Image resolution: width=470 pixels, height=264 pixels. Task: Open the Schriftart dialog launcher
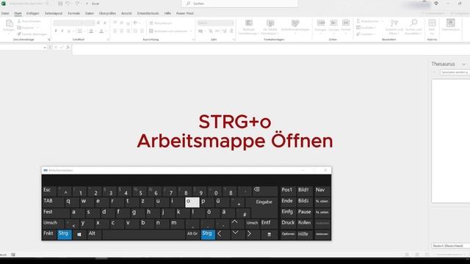[108, 40]
